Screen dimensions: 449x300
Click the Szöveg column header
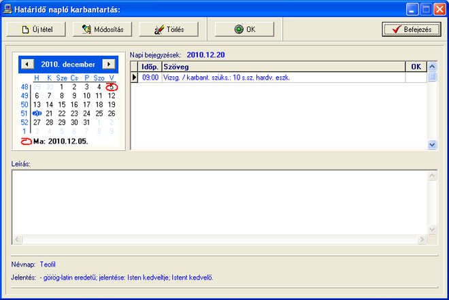point(284,67)
